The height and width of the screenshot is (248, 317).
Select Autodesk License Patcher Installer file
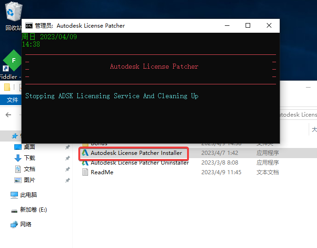(x=136, y=153)
